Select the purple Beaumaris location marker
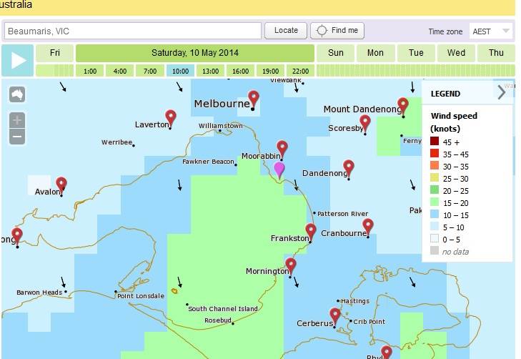The image size is (521, 359). (x=279, y=169)
